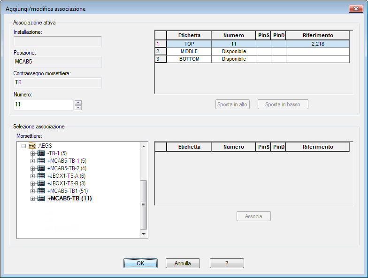Click the Morsettiere tree scrollbar thumb

[x=144, y=205]
